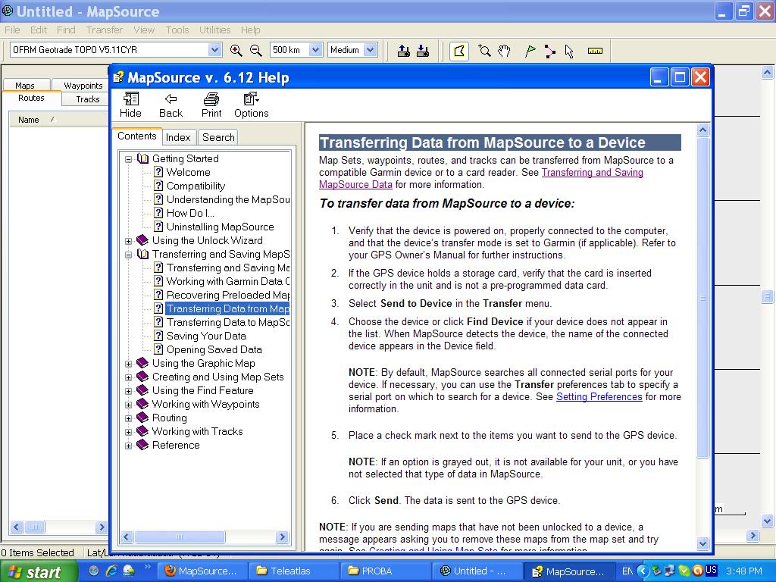Click the Zoom In magnifier icon

point(236,51)
